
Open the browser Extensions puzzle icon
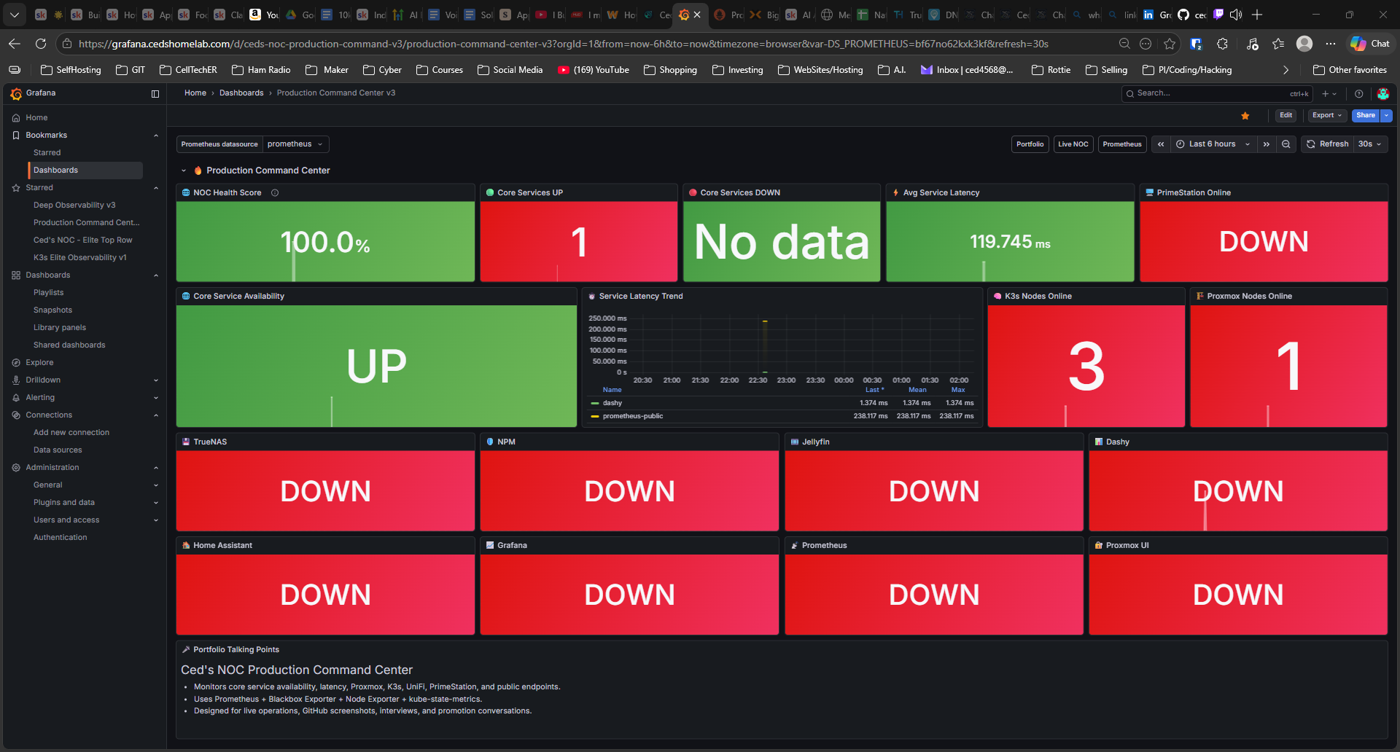1223,44
